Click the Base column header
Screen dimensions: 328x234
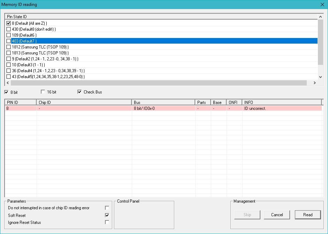click(x=219, y=102)
